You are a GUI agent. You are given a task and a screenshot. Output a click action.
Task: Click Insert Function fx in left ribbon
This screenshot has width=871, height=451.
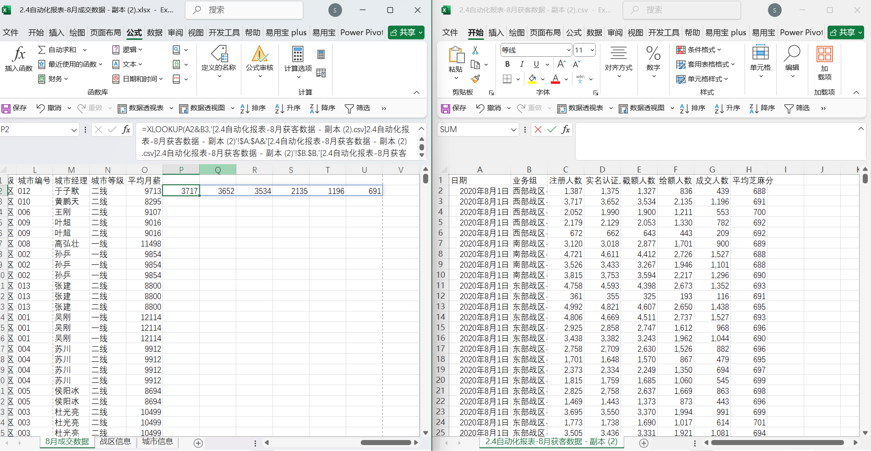tap(18, 59)
